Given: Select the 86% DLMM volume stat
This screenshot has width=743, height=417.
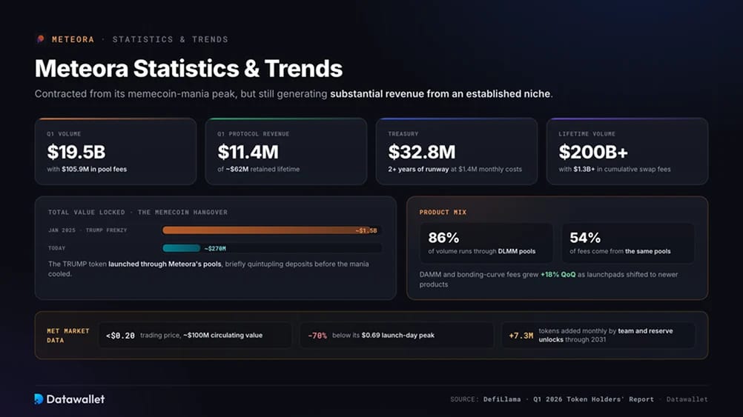Looking at the screenshot, I should [443, 238].
